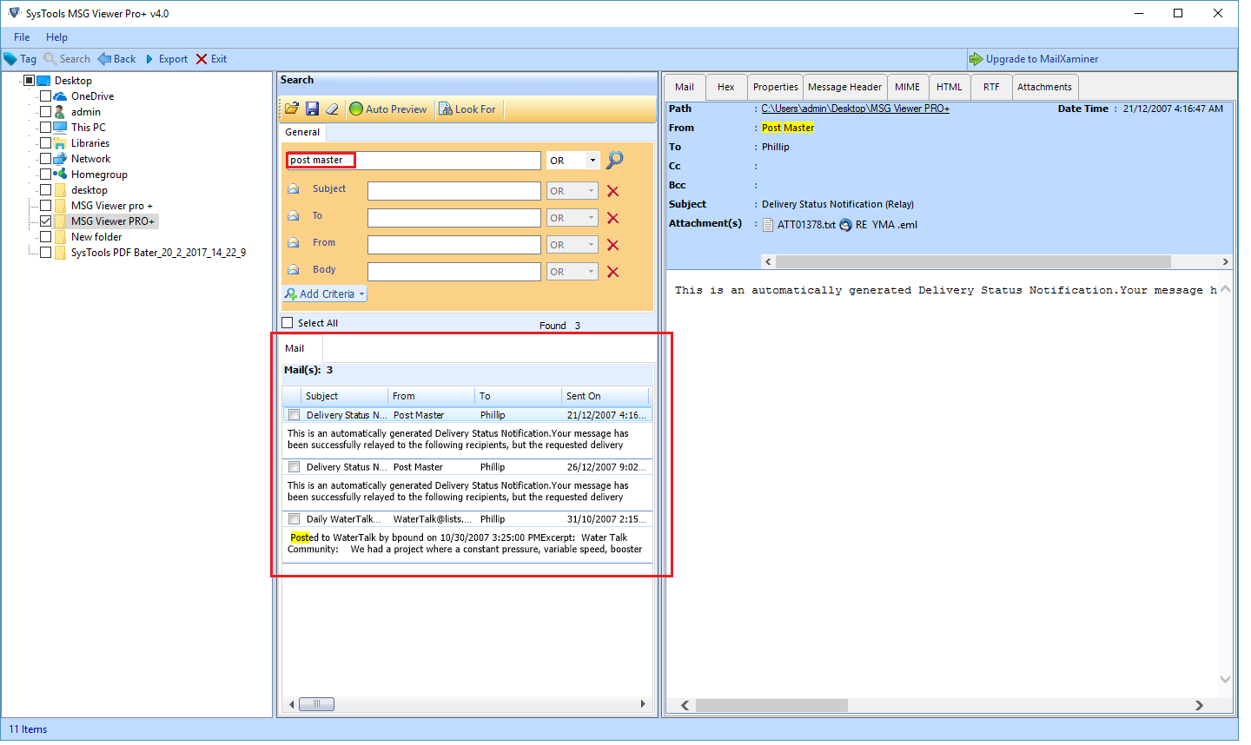The image size is (1251, 745).
Task: Click message body horizontal scrollbar thumb
Action: click(x=771, y=705)
